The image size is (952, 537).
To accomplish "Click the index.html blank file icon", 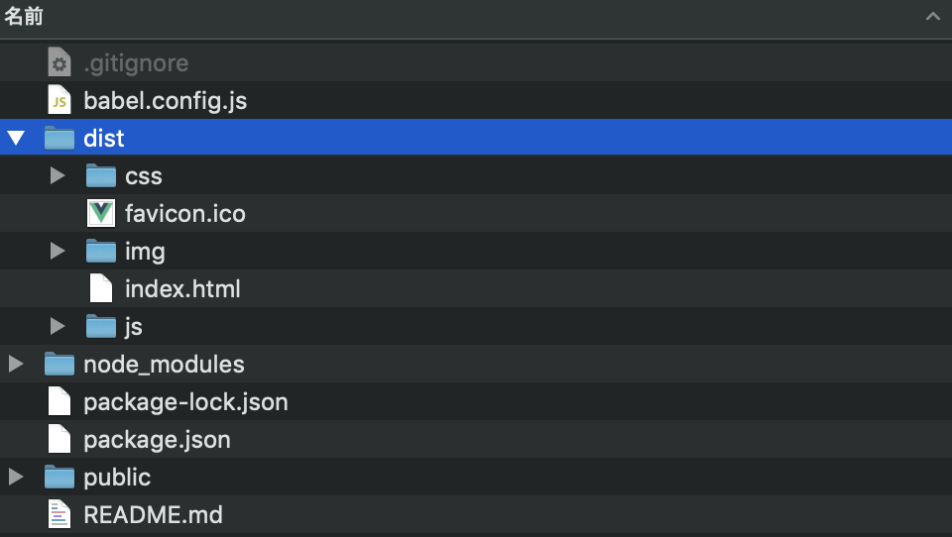I will pos(101,288).
